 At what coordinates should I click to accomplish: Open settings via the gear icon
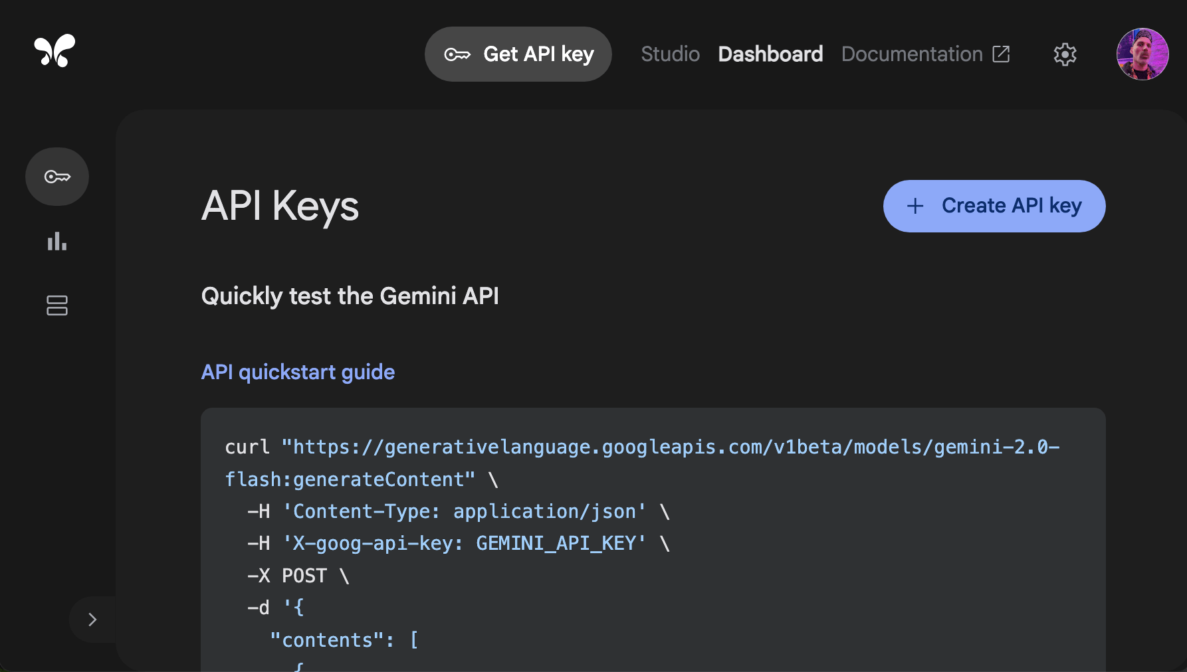pos(1065,54)
